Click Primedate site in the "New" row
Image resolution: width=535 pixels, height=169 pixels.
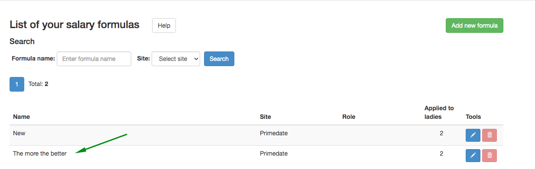(x=274, y=133)
